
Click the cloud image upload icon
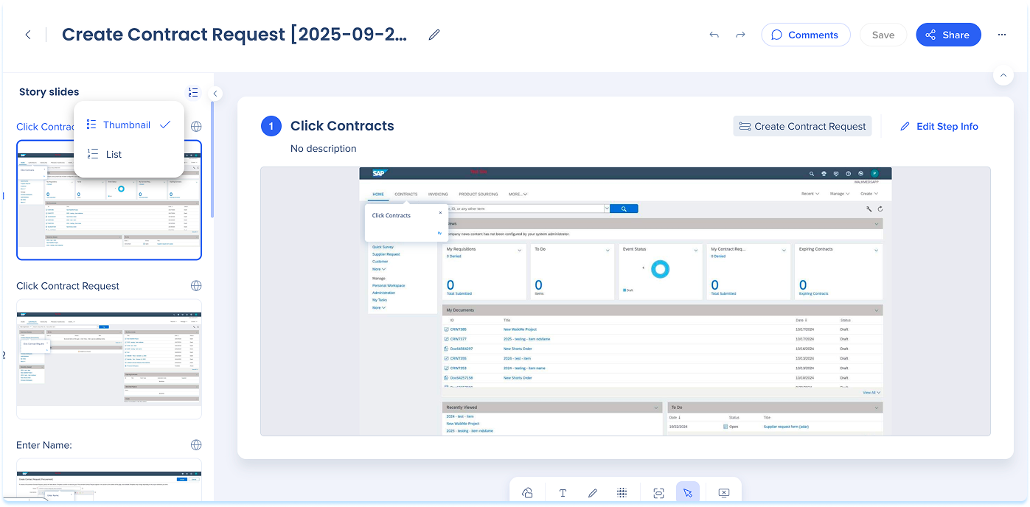[x=527, y=493]
